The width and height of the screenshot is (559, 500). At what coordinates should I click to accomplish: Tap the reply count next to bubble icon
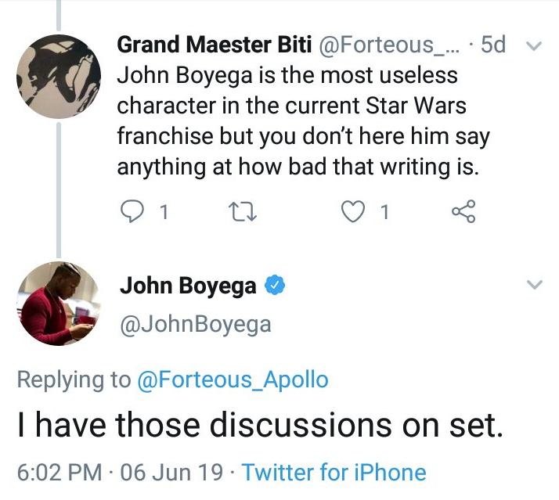164,212
